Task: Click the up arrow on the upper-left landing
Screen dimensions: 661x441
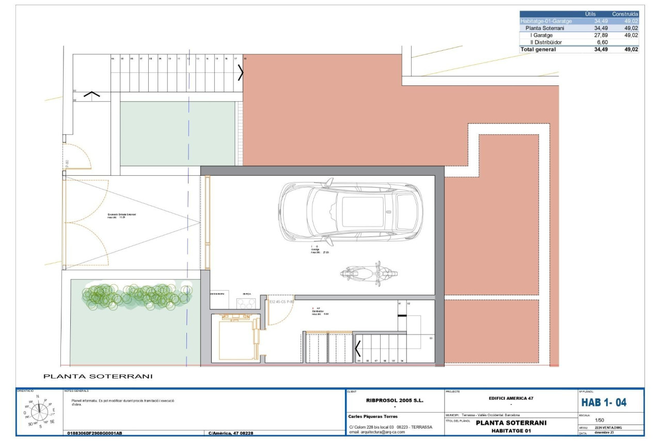Action: point(92,95)
